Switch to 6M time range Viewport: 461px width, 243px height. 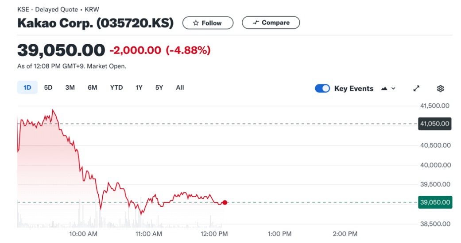tap(92, 87)
